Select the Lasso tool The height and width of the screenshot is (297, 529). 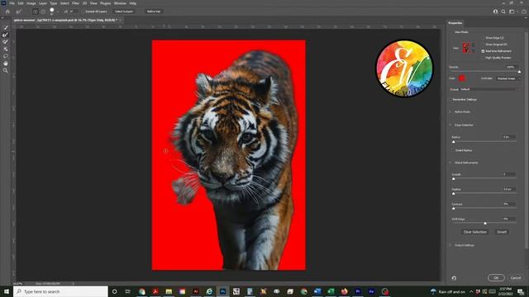point(6,56)
